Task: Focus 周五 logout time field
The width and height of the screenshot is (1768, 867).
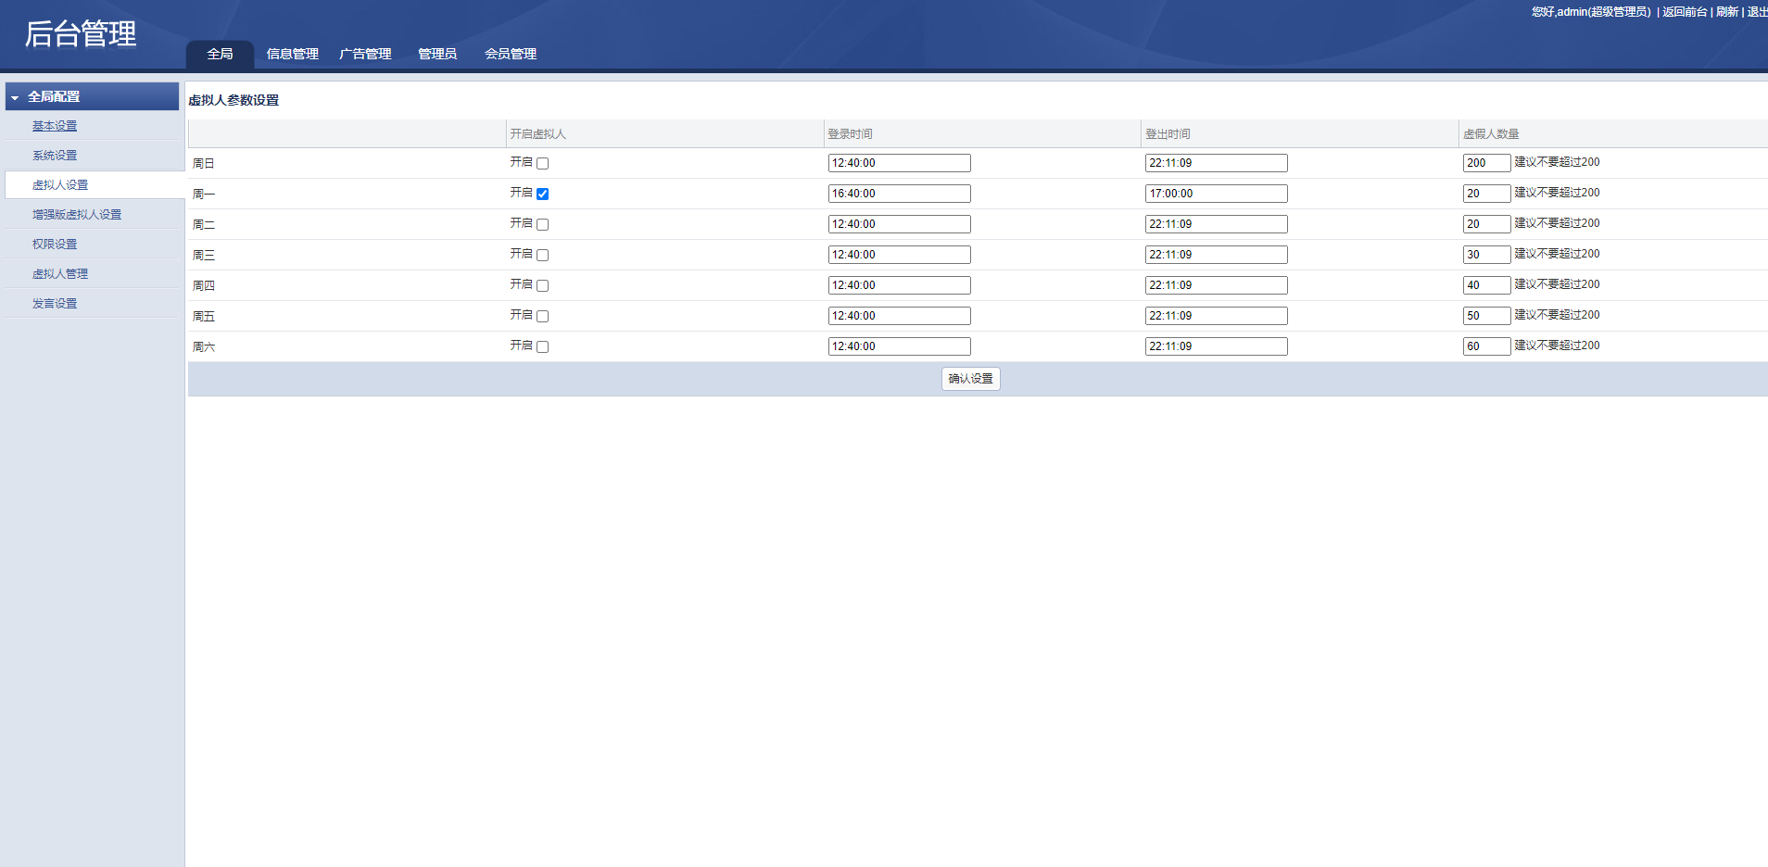Action: 1217,316
